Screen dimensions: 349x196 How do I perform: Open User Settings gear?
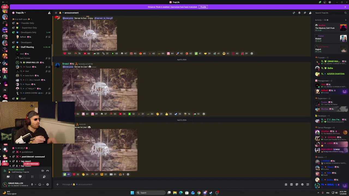pyautogui.click(x=47, y=185)
